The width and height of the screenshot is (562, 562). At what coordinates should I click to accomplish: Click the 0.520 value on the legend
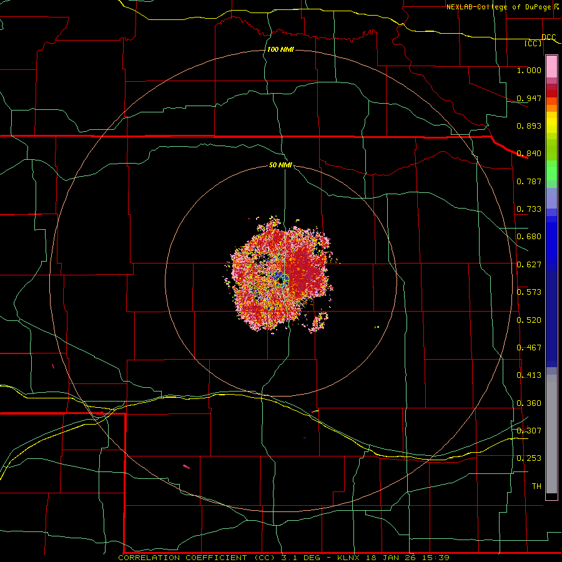coord(529,320)
